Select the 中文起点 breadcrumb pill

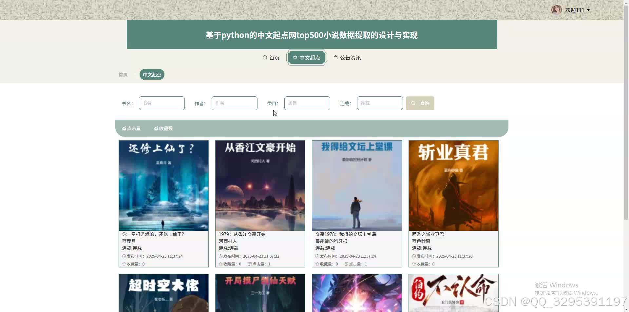[152, 74]
